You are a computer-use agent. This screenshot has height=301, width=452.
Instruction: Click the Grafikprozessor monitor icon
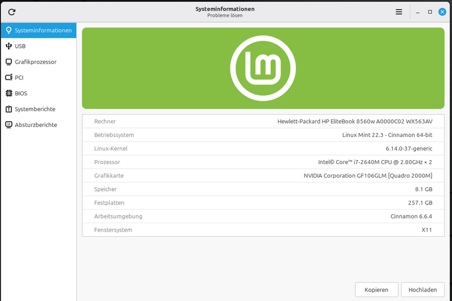8,62
